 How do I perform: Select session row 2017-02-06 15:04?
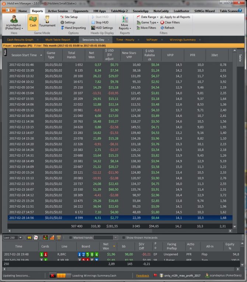120,93
